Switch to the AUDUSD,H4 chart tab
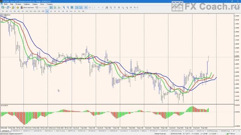Viewport: 241px width, 135px height. pos(38,131)
